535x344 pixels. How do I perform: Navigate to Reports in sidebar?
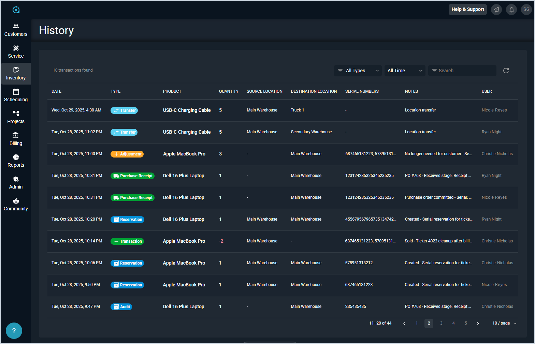click(x=16, y=161)
